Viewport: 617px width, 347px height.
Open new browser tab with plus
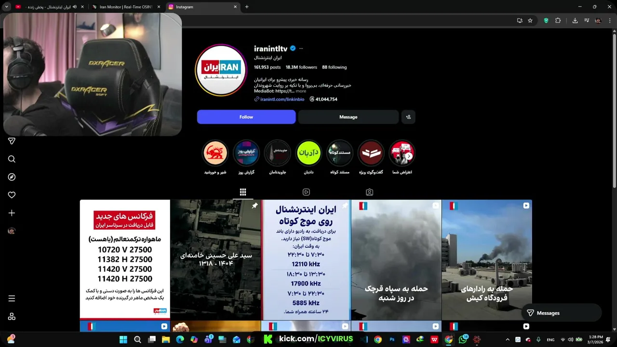click(x=247, y=7)
